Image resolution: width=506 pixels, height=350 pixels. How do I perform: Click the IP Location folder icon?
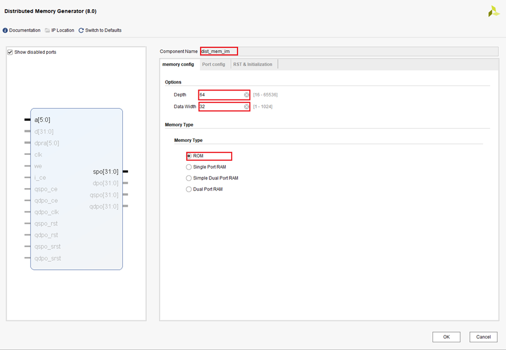coord(47,30)
